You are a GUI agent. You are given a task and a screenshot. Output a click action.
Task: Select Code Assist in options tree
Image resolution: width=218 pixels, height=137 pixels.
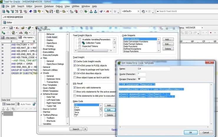(x=52, y=37)
